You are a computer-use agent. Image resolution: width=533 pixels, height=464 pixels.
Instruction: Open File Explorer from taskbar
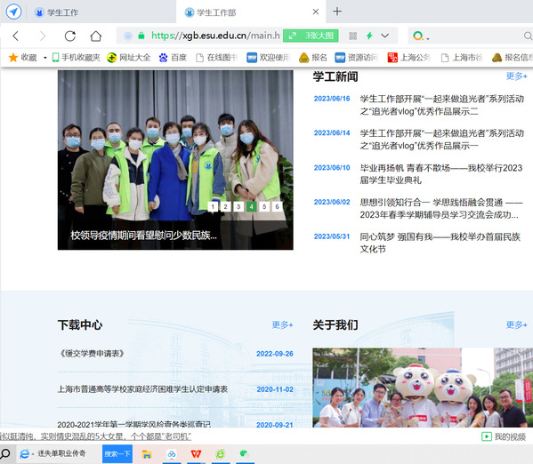tap(147, 454)
